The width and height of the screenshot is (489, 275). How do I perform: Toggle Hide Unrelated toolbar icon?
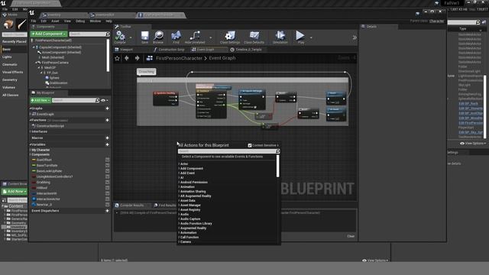point(195,37)
